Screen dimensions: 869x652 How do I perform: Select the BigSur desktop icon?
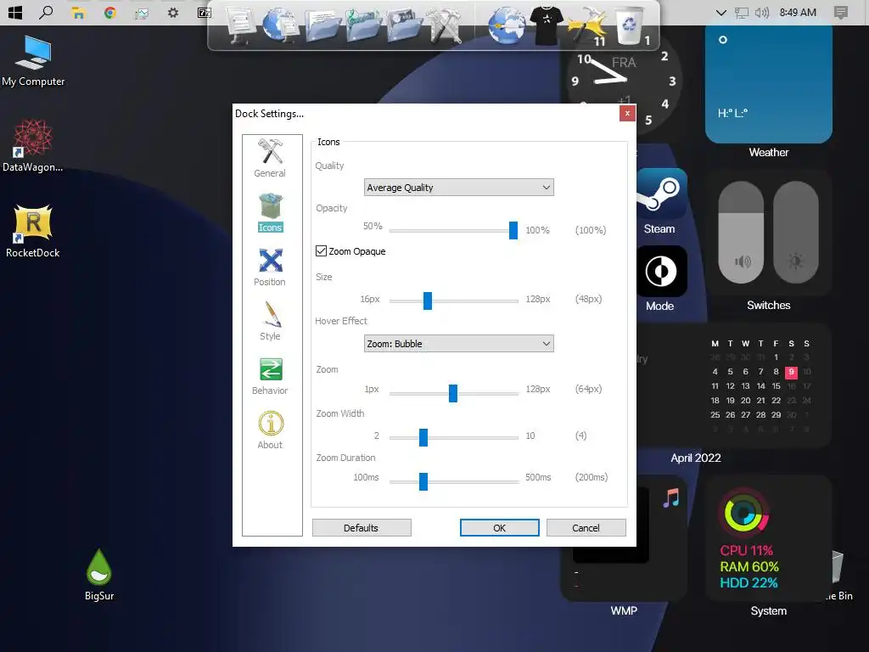99,575
